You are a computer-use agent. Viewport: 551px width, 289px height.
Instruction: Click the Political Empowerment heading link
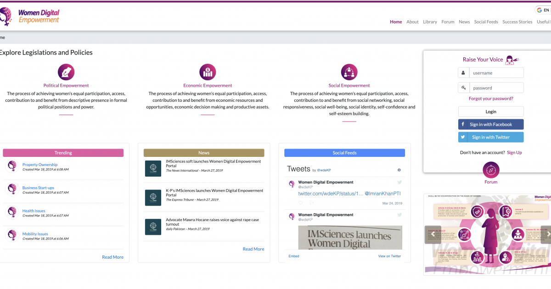66,85
